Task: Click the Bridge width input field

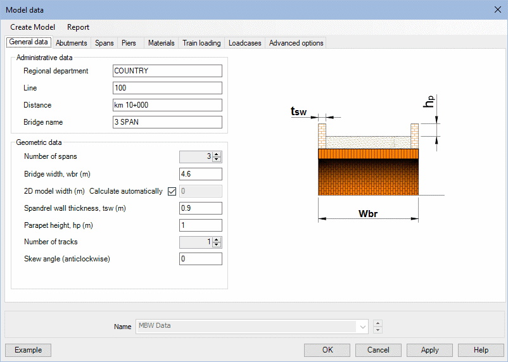Action: [200, 174]
